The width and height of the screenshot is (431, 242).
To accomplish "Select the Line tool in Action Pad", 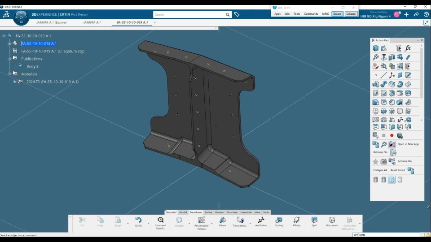I will click(384, 75).
